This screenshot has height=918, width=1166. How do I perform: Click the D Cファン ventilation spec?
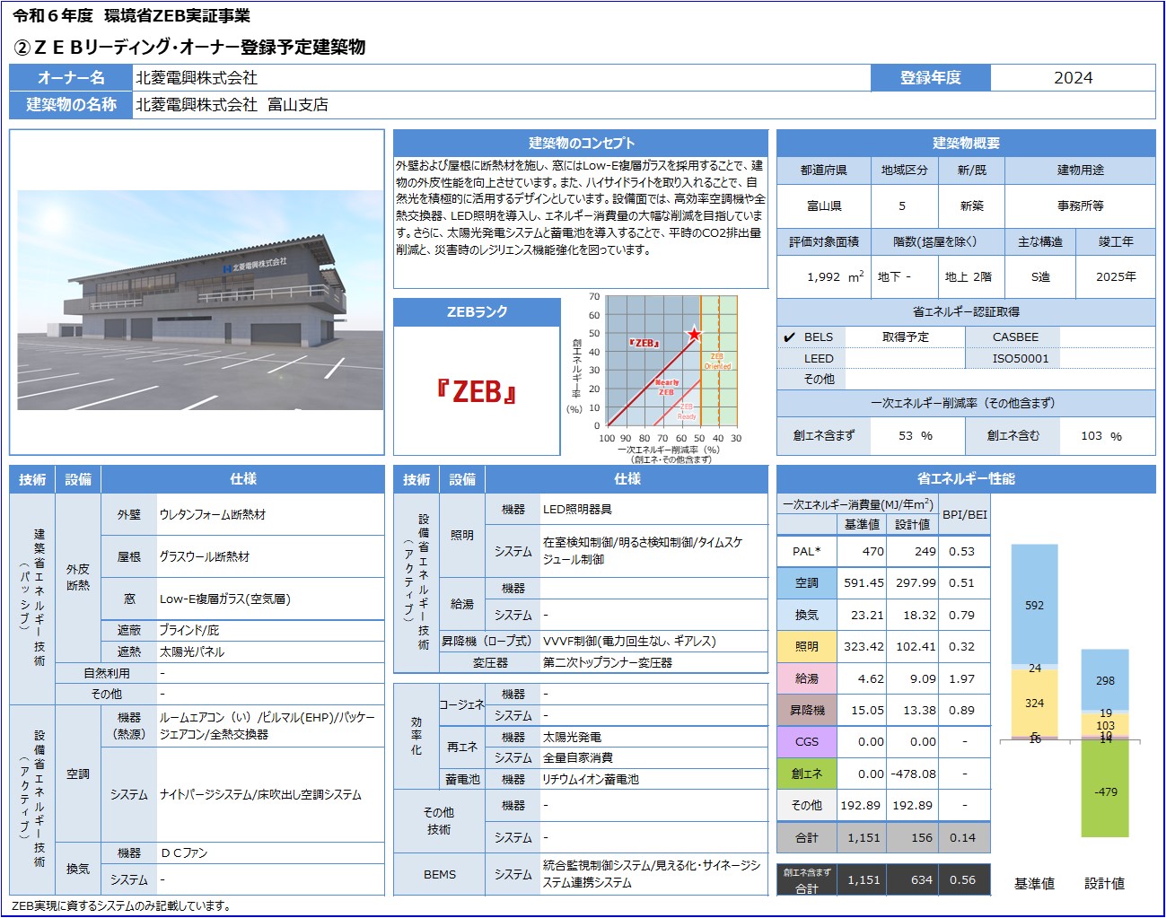[x=183, y=853]
